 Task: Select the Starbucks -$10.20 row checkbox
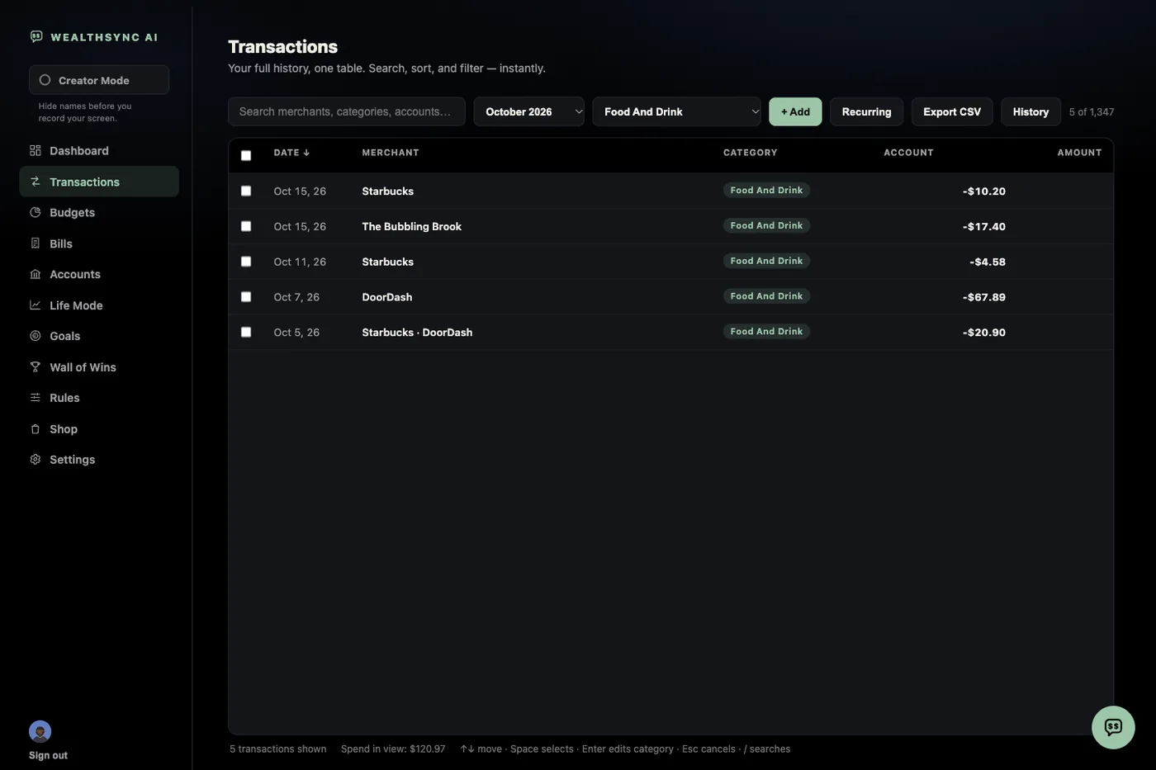[246, 191]
